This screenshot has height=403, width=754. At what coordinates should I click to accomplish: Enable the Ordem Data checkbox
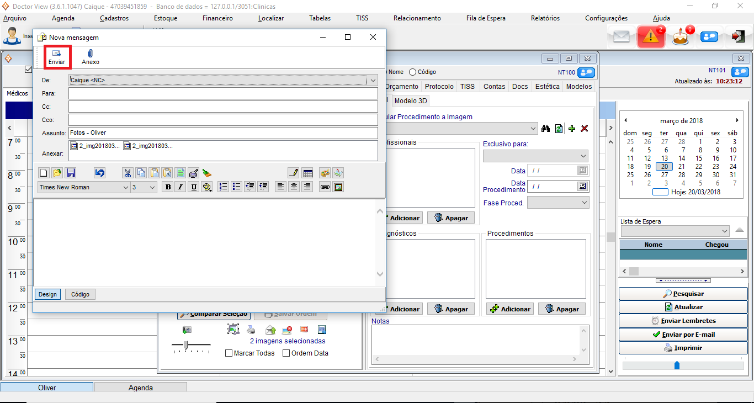tap(286, 353)
